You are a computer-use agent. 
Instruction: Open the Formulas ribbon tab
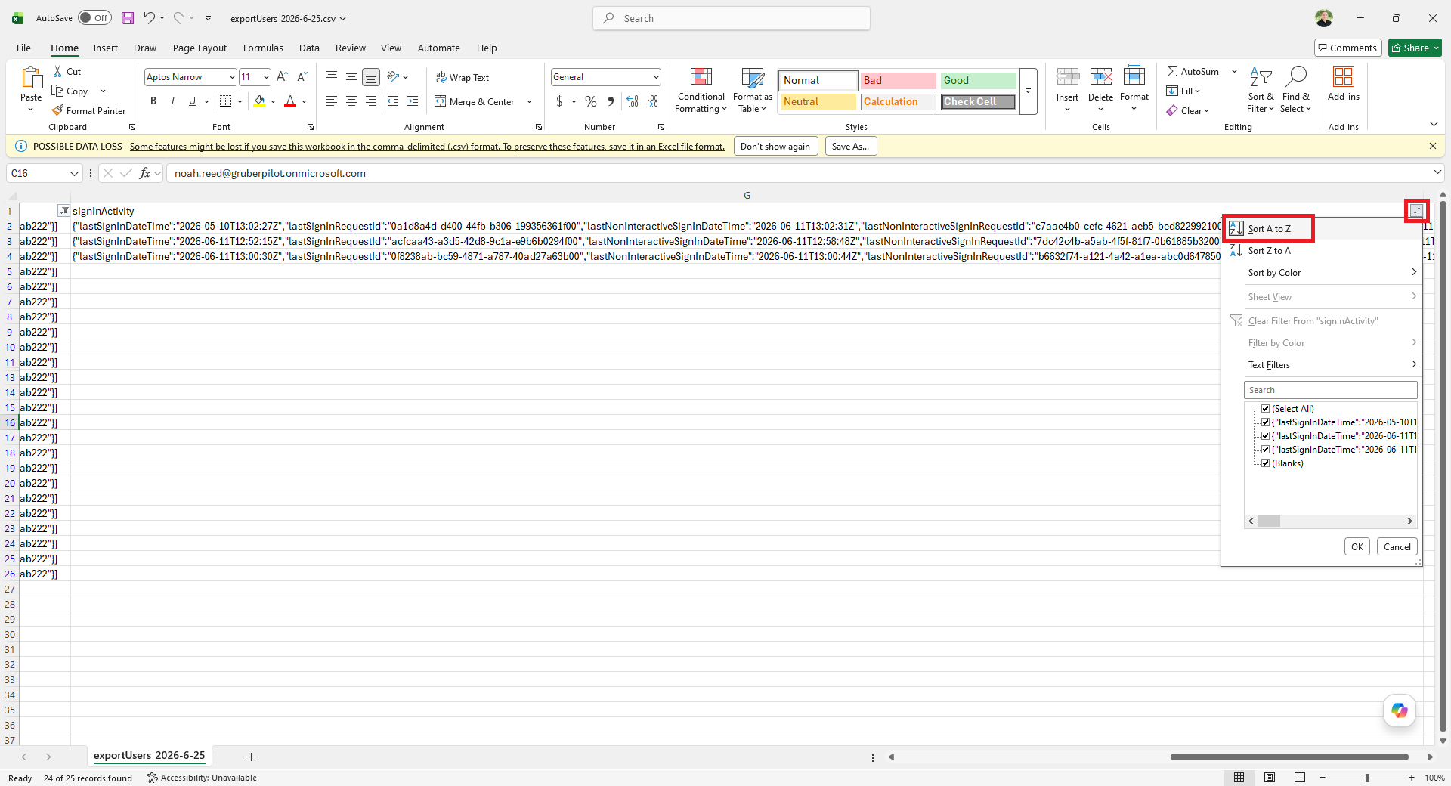point(263,48)
